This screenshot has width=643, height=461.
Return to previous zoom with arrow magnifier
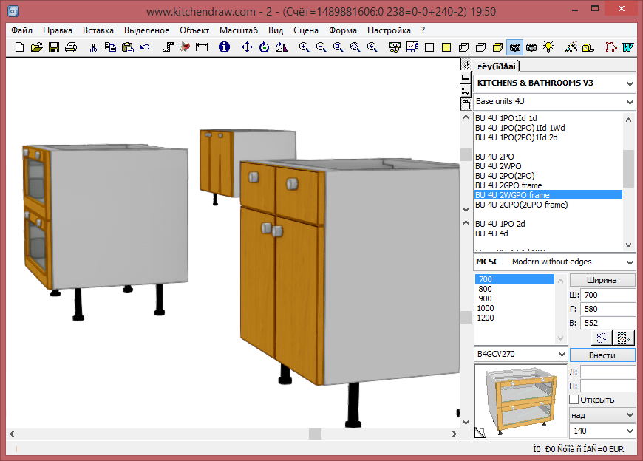pos(372,47)
